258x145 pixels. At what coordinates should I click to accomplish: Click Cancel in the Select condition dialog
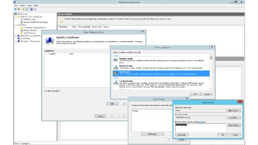pos(207,95)
